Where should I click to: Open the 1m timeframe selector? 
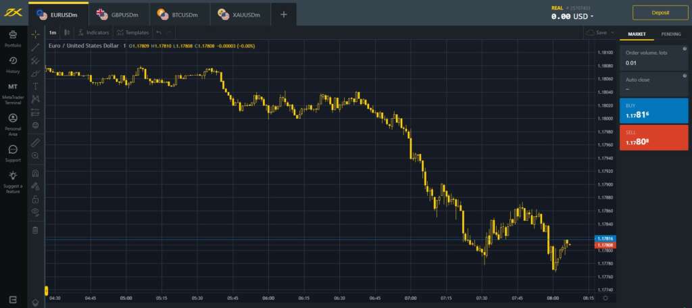(x=53, y=32)
